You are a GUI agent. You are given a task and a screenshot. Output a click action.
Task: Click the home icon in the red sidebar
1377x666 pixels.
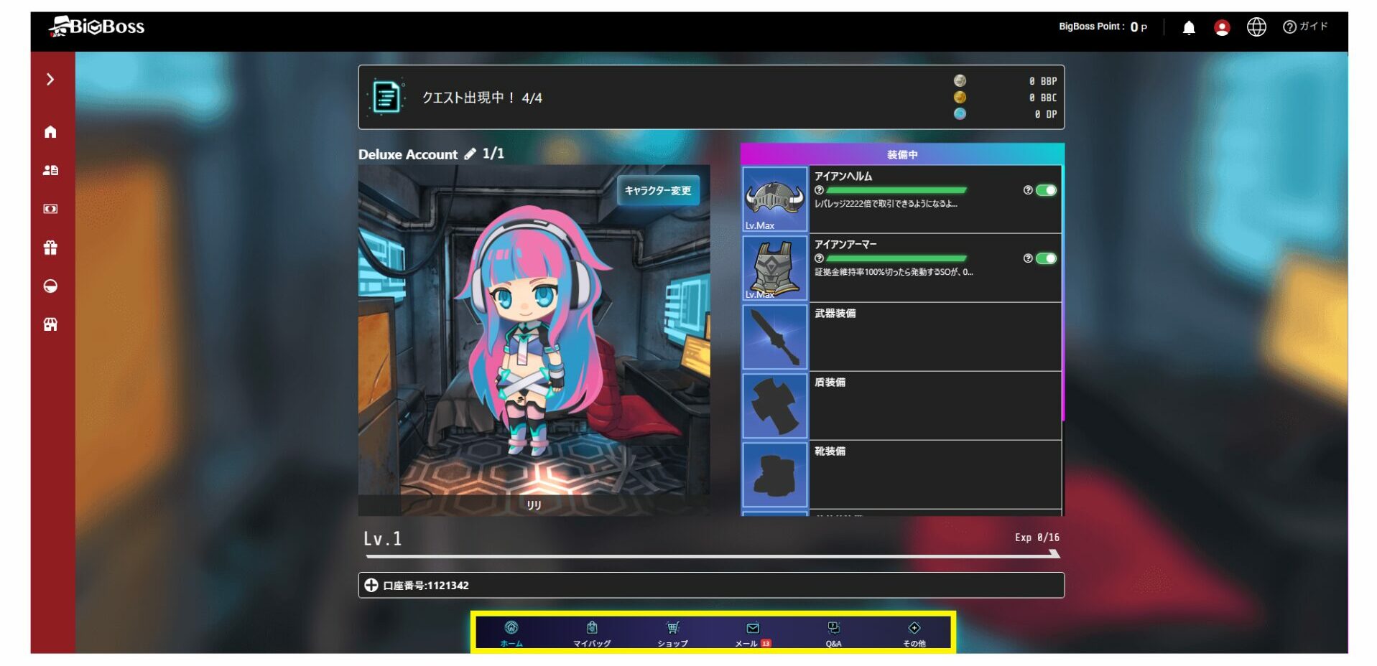[50, 132]
